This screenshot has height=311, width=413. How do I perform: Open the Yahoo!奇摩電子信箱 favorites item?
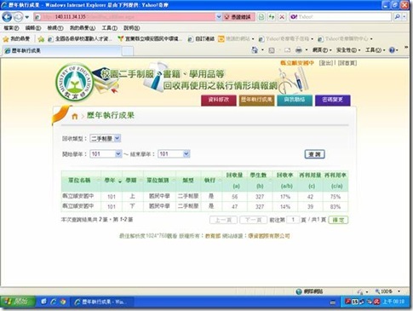(x=286, y=39)
